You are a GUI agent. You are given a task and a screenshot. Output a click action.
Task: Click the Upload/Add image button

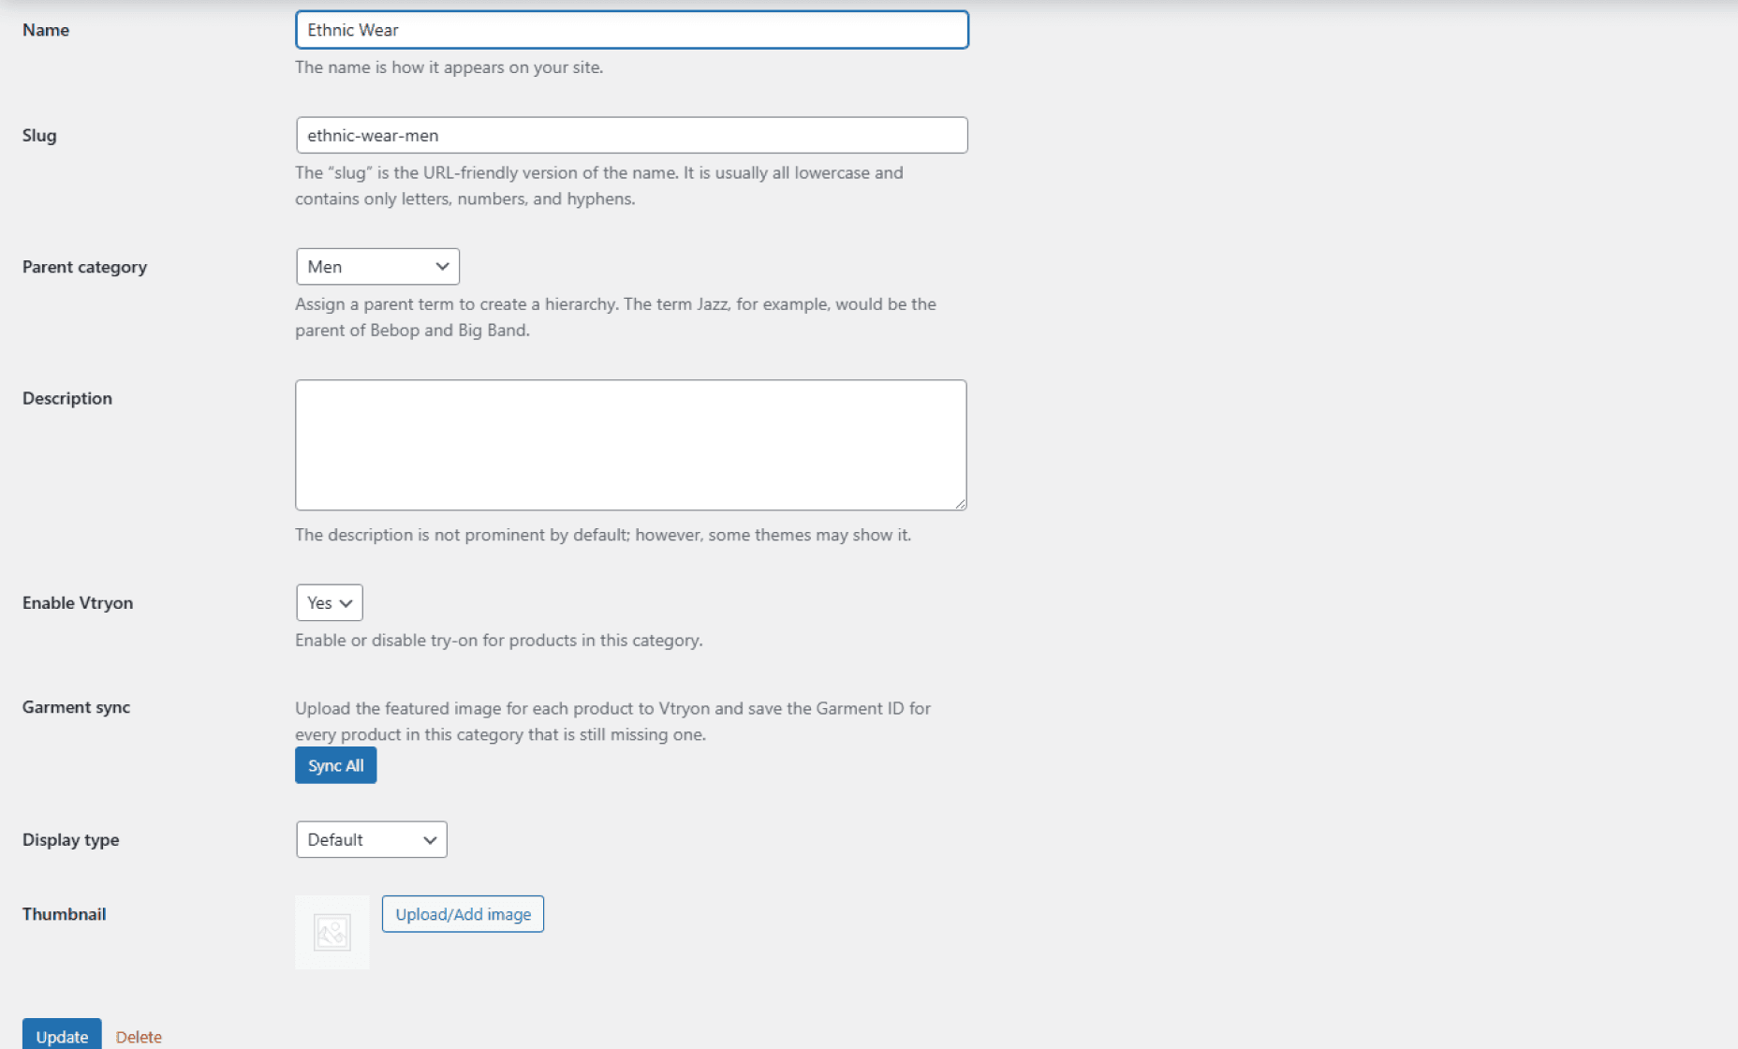[x=463, y=913]
